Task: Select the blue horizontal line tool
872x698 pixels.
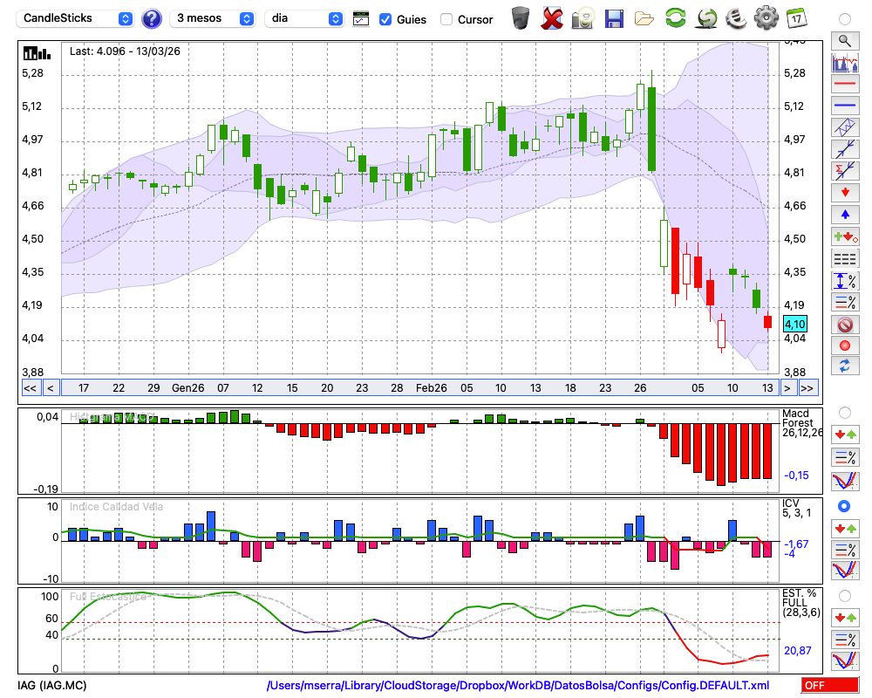Action: click(845, 106)
